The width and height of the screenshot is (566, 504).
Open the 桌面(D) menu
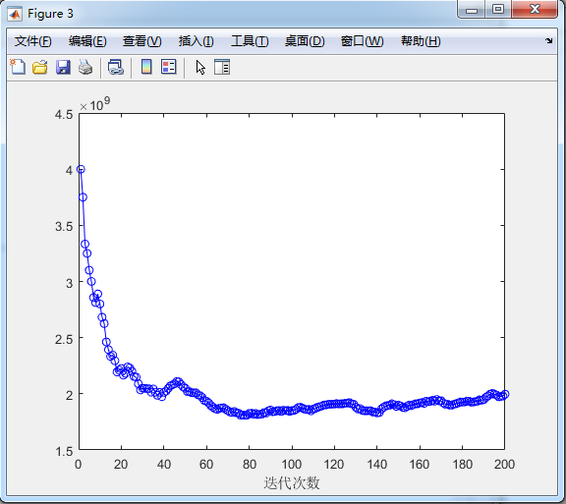305,41
